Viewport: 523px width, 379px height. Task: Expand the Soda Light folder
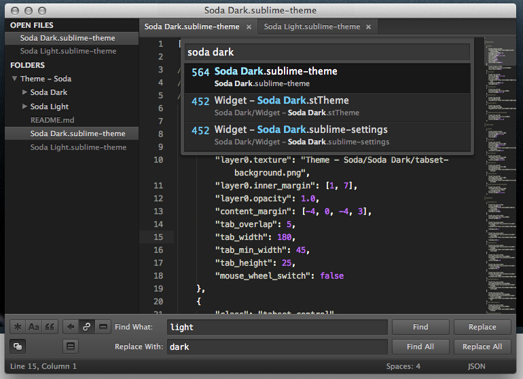click(x=24, y=106)
